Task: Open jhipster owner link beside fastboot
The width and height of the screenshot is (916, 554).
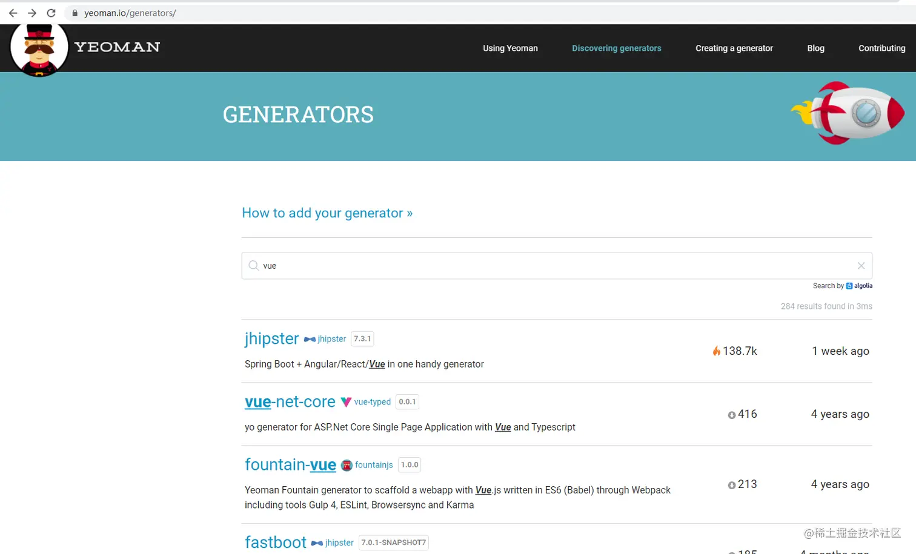Action: 339,543
